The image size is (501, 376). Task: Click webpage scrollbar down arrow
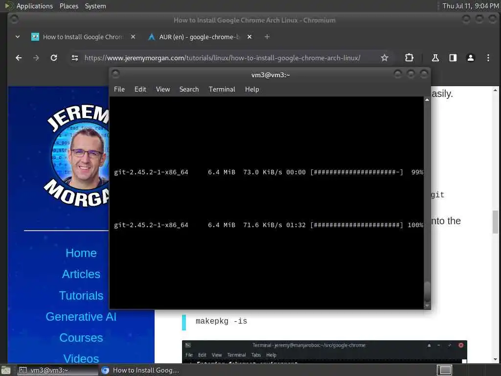click(495, 359)
